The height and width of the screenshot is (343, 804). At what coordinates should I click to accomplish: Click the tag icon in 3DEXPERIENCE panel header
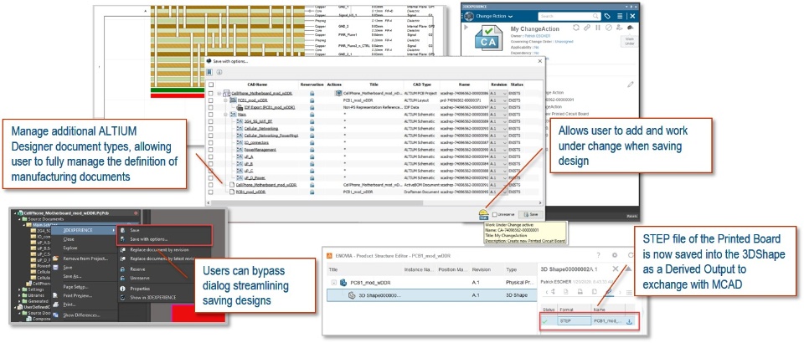608,17
